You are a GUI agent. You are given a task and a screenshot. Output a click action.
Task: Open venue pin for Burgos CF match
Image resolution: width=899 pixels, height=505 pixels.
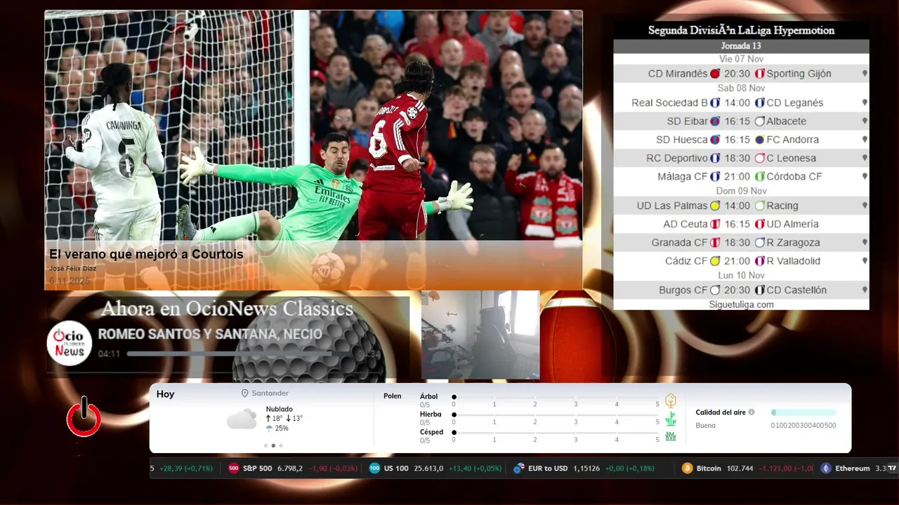(x=865, y=290)
